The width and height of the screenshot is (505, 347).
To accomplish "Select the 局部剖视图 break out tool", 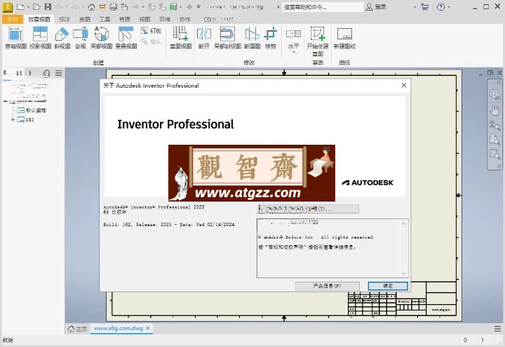I will [227, 38].
